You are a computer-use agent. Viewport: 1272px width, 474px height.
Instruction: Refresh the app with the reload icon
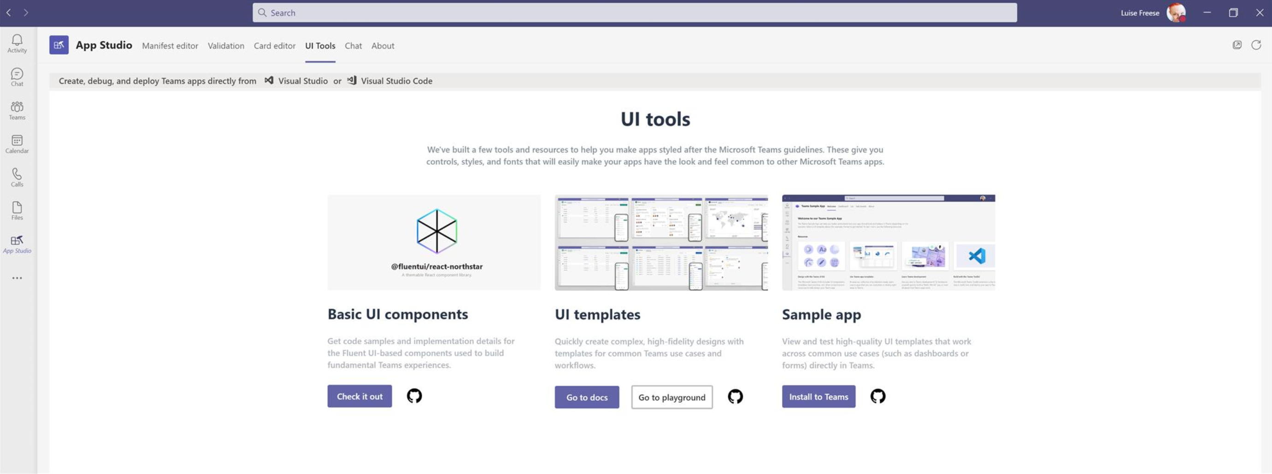pos(1256,45)
